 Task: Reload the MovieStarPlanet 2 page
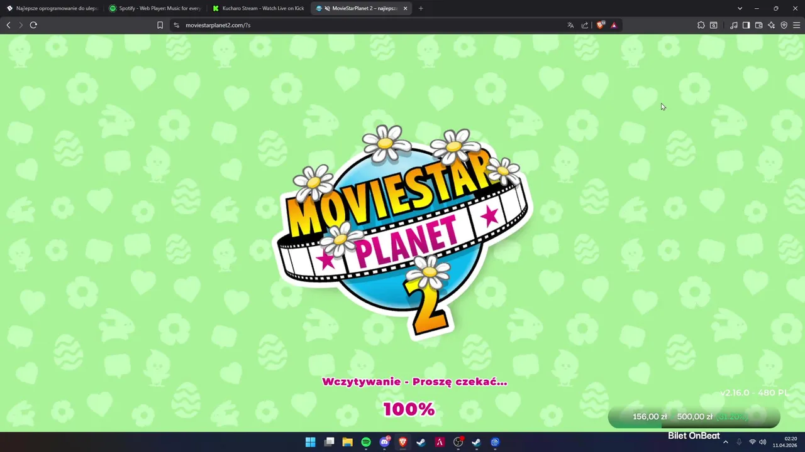click(33, 25)
